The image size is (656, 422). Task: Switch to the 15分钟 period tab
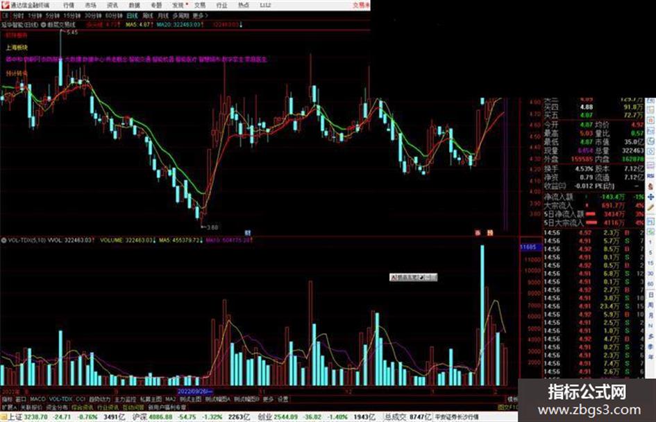coord(72,16)
